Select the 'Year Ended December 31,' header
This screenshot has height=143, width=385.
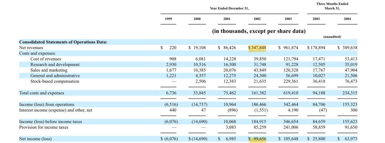(x=229, y=8)
